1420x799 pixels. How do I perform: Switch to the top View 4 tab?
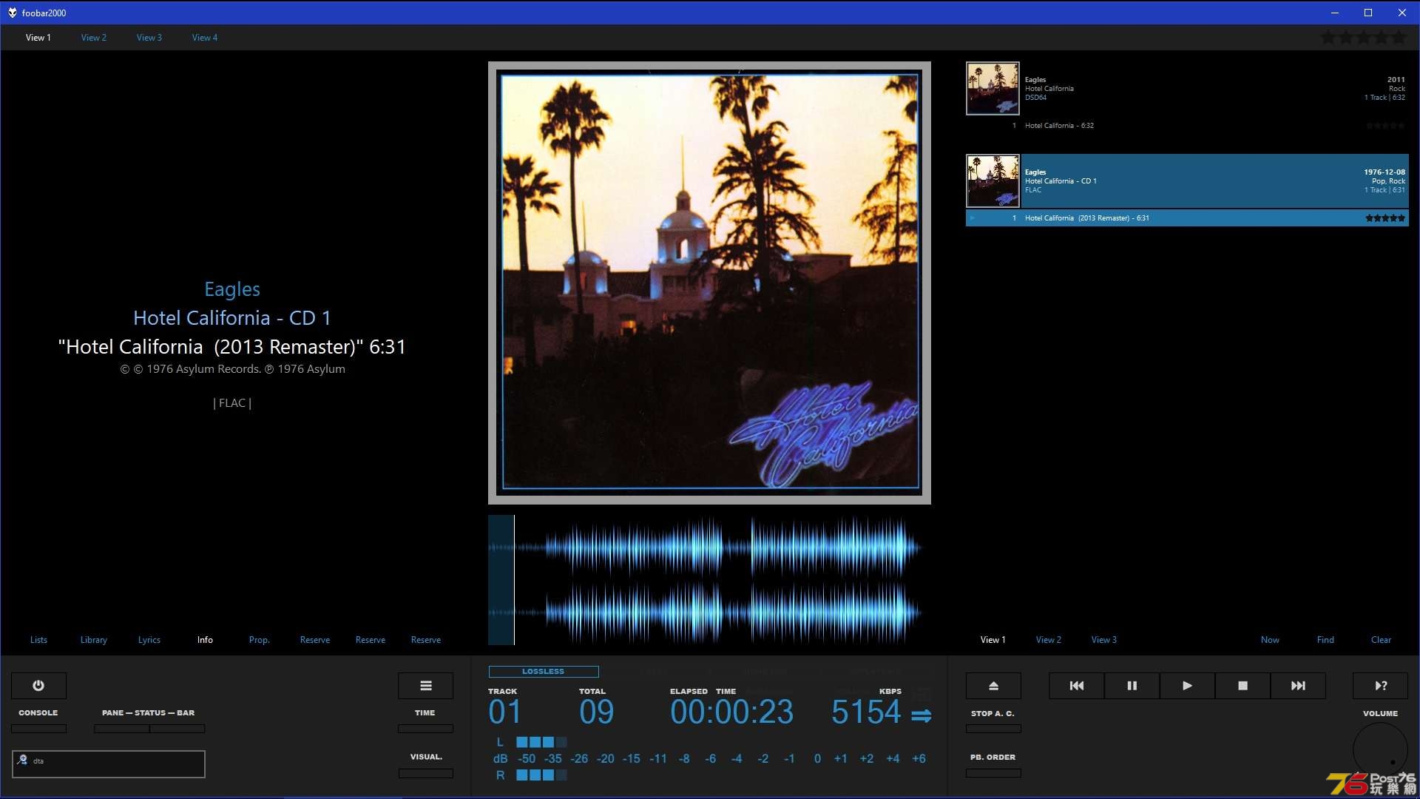tap(205, 38)
